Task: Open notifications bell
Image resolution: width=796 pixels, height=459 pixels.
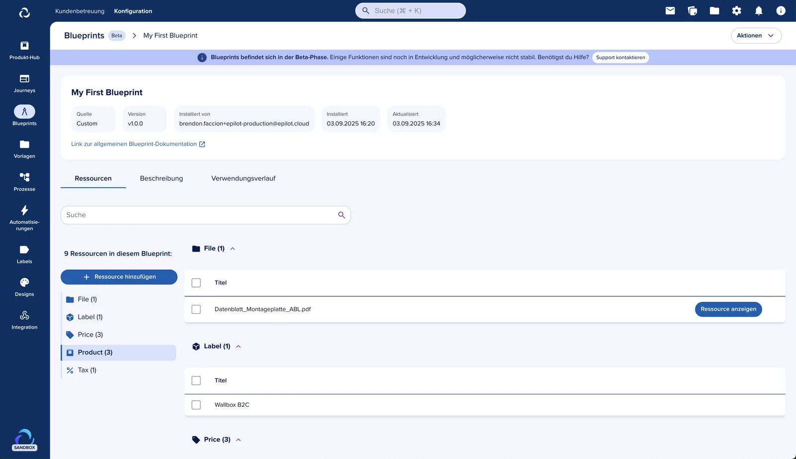Action: coord(759,10)
